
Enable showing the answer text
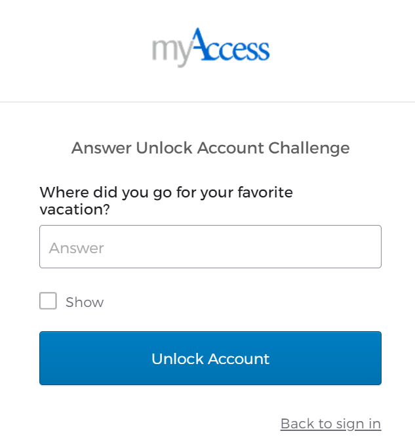coord(48,301)
